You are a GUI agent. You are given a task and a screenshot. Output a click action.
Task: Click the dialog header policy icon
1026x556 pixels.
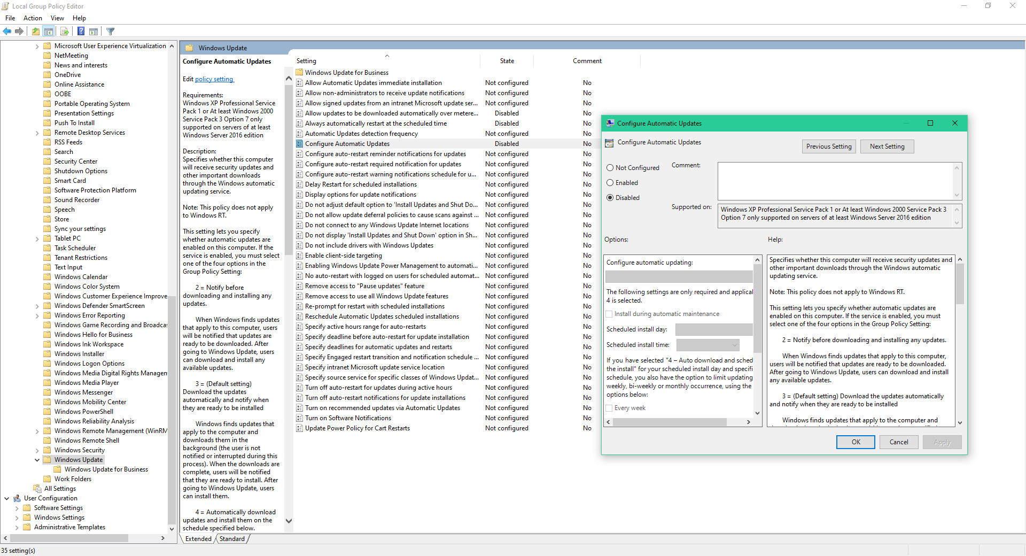(609, 143)
